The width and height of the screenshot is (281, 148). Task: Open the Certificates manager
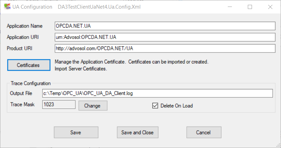(28, 65)
